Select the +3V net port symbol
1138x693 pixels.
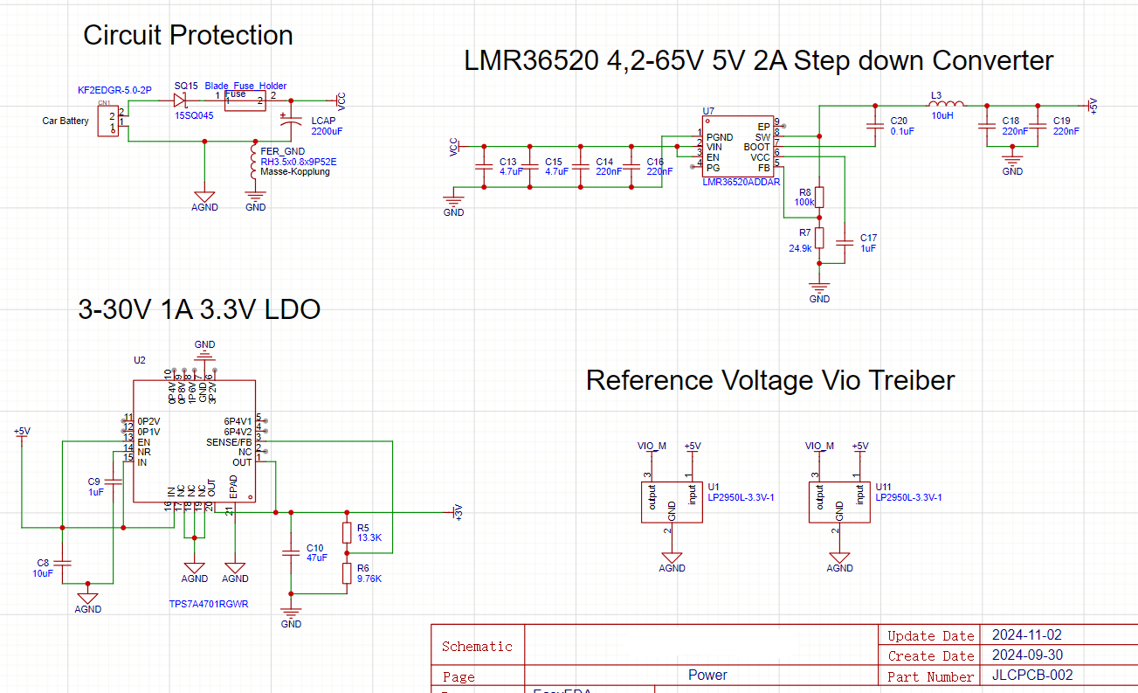pos(454,513)
